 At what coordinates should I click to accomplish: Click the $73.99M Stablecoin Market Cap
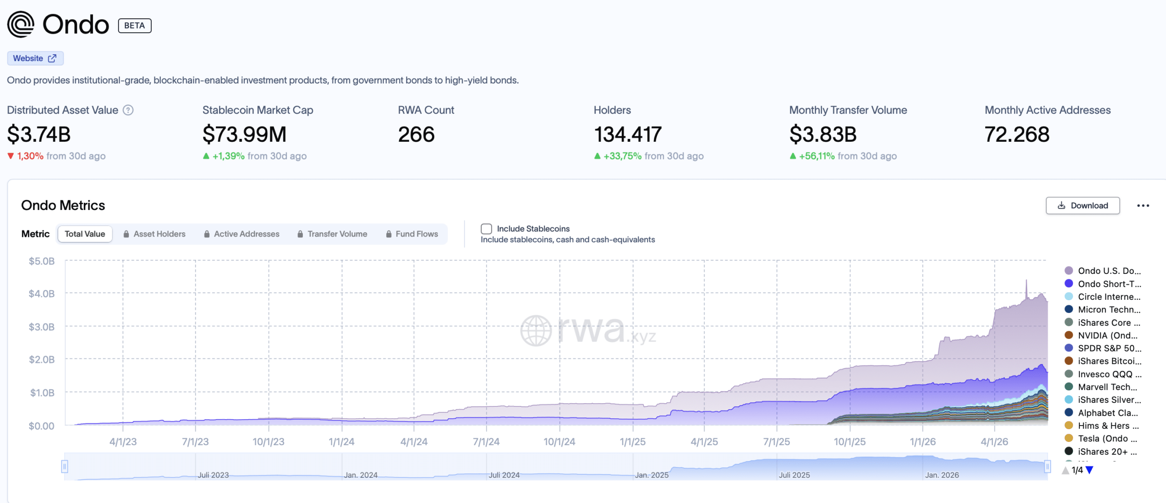245,134
